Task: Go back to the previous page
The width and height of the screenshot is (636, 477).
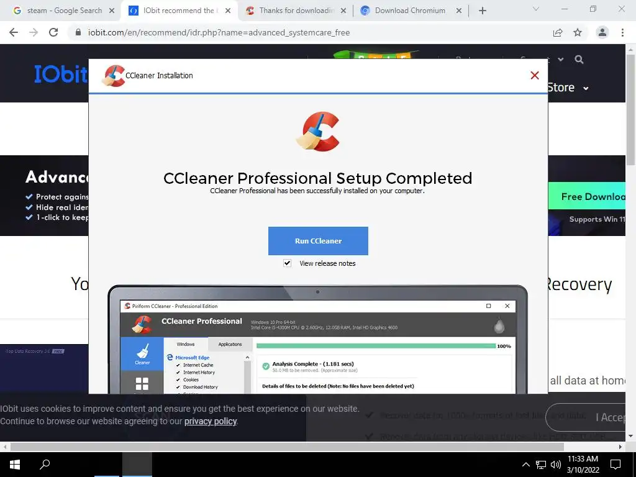Action: pyautogui.click(x=14, y=32)
